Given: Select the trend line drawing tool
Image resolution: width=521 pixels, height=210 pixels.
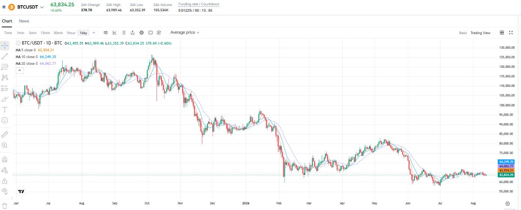Looking at the screenshot, I should [x=5, y=57].
